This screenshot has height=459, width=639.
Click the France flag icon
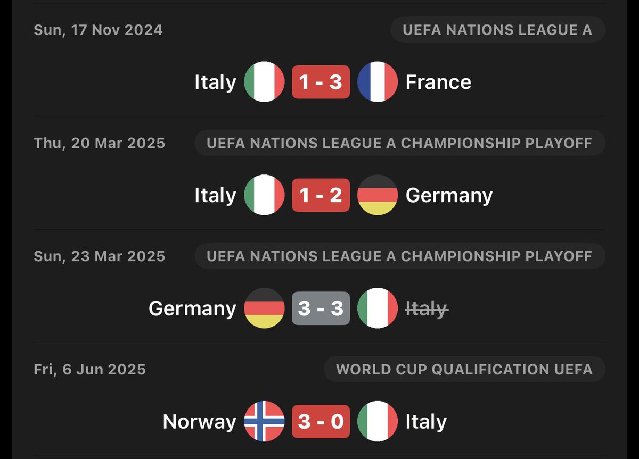pos(378,82)
